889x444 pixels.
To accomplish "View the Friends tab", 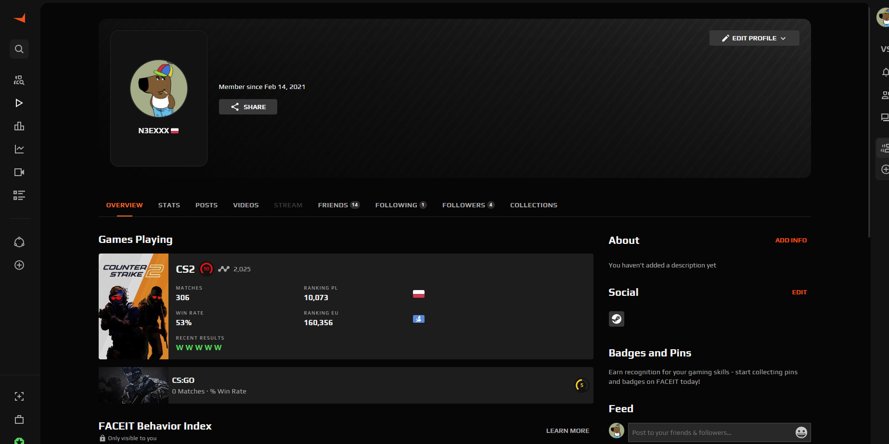I will click(x=339, y=205).
